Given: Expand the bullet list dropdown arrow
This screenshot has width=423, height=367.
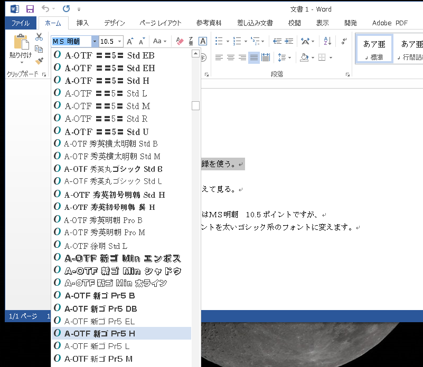Looking at the screenshot, I should tap(228, 42).
